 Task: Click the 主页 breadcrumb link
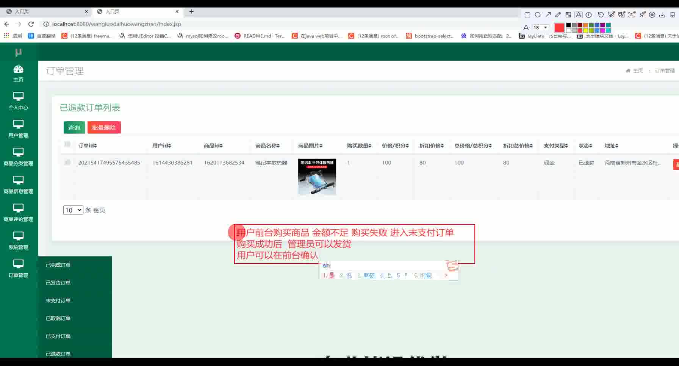pos(638,70)
